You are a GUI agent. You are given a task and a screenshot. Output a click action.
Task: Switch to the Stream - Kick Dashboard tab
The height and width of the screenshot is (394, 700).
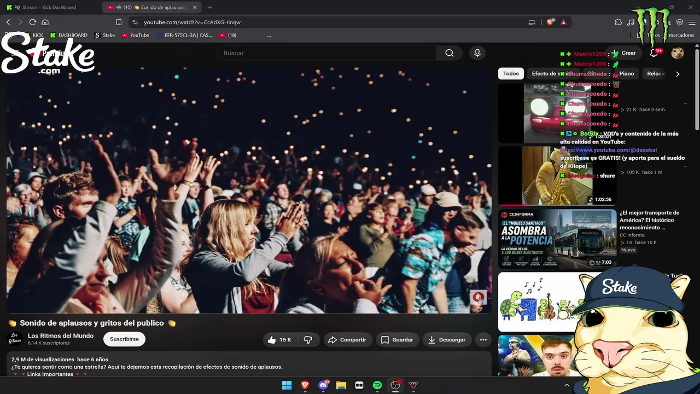coord(49,7)
